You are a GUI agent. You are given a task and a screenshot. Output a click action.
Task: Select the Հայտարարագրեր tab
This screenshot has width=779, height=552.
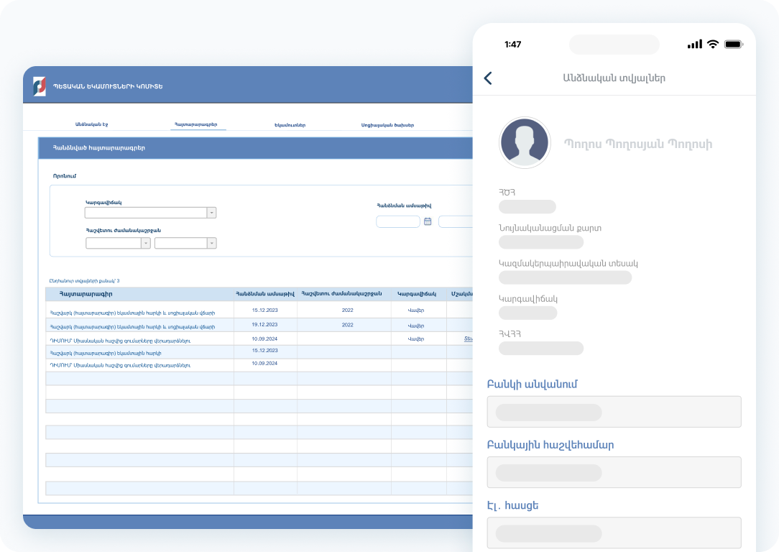(198, 124)
